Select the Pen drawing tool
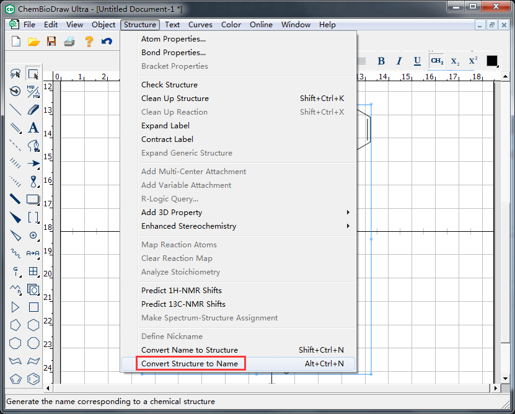Image resolution: width=515 pixels, height=414 pixels. [33, 145]
